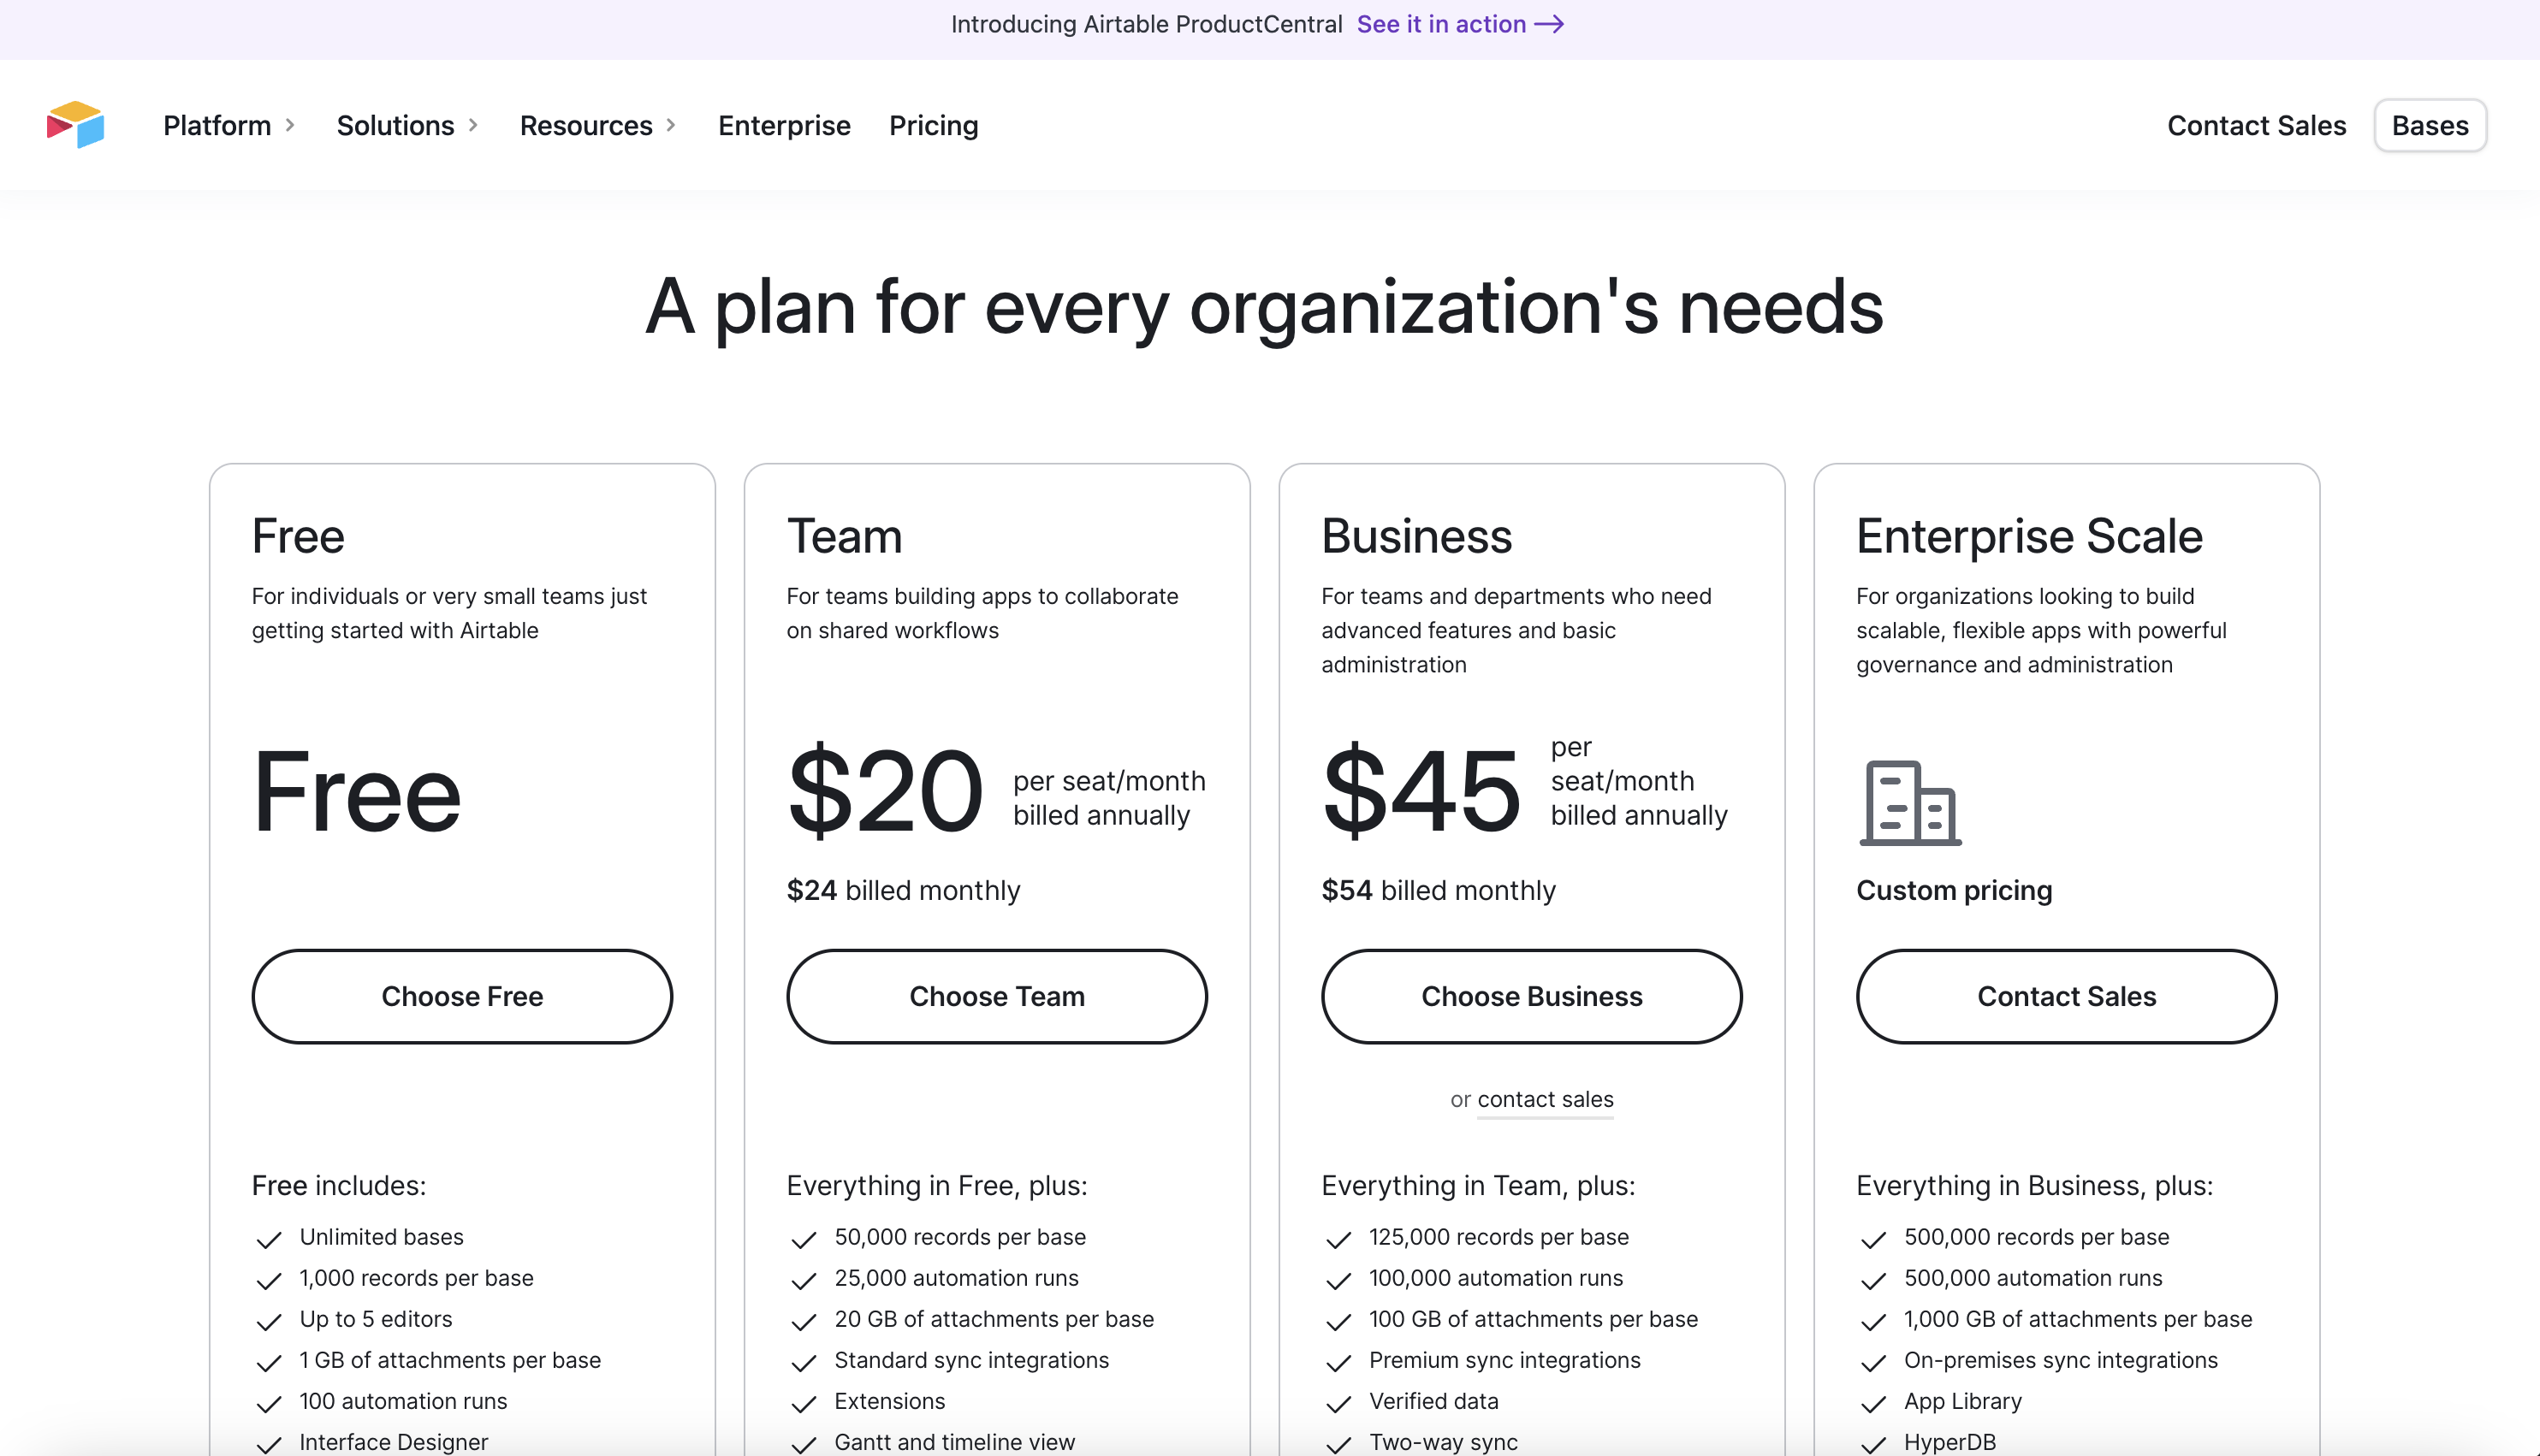Click 'Gantt and timeline view' feature text

tap(954, 1442)
